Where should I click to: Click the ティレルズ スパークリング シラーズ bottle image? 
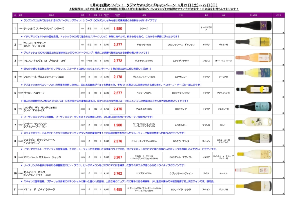point(253,26)
